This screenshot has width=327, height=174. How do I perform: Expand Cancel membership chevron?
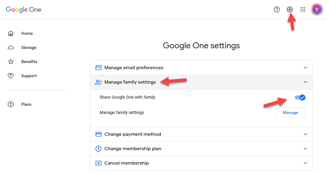305,163
